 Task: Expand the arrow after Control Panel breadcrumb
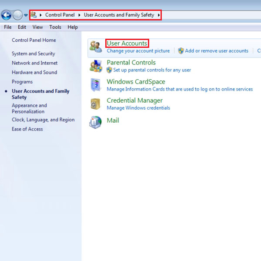(80, 15)
